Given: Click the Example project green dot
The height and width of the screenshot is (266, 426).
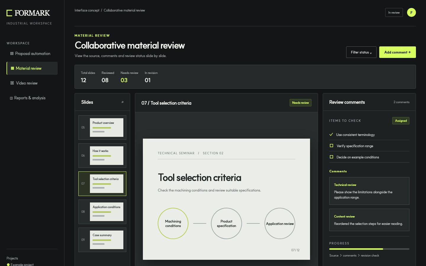Looking at the screenshot, I should (8, 265).
